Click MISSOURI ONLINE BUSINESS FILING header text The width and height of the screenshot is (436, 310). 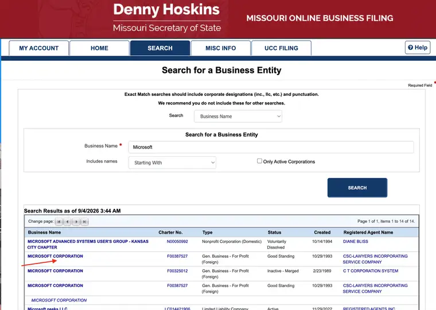320,18
